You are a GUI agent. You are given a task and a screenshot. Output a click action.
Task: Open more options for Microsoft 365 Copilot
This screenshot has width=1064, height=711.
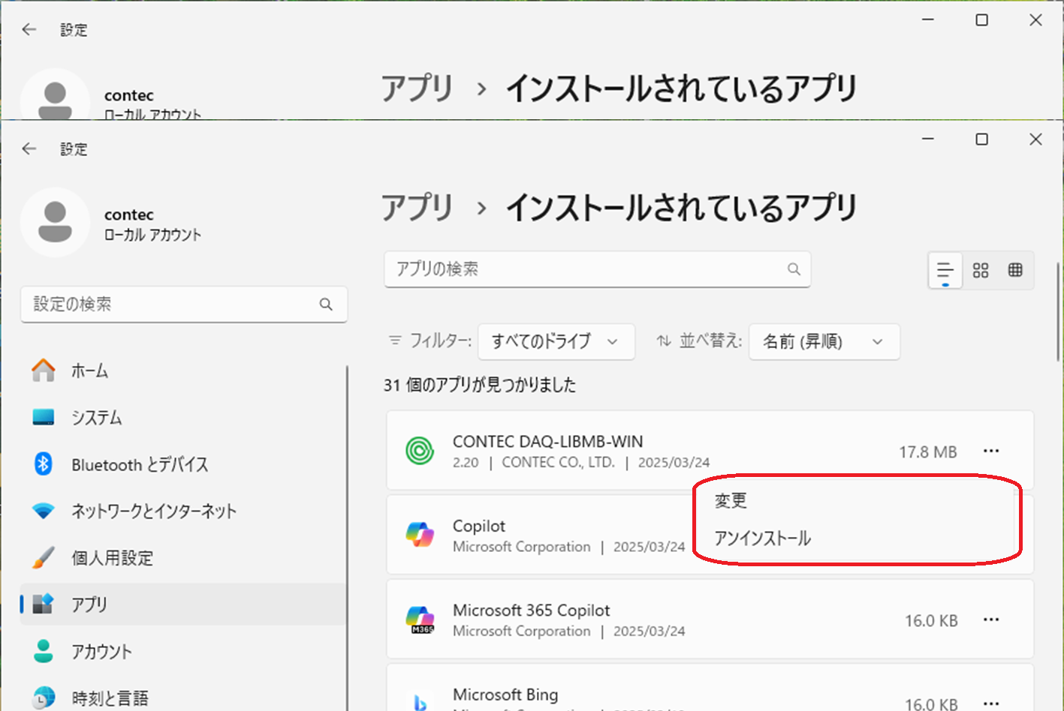coord(991,620)
